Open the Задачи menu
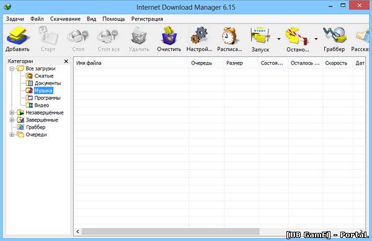This screenshot has width=372, height=241. tap(15, 19)
